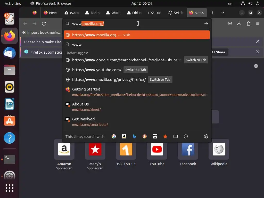This screenshot has width=264, height=198.
Task: Expand the list all tabs chevron
Action: point(222,13)
